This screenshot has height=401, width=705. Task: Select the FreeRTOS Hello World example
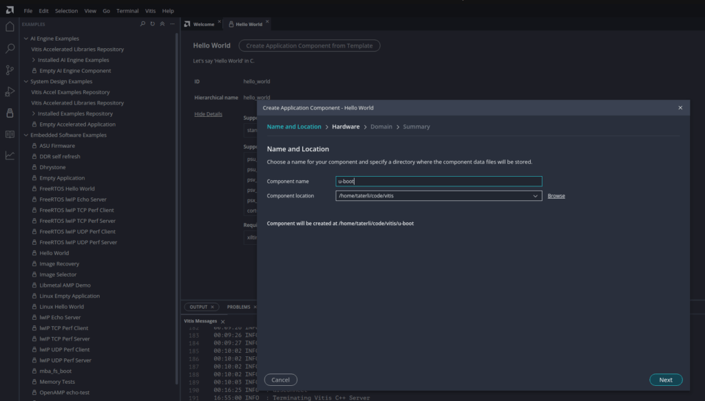coord(67,189)
